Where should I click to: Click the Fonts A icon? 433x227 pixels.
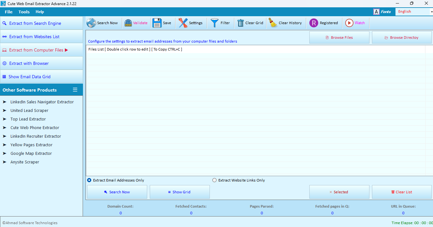(376, 12)
